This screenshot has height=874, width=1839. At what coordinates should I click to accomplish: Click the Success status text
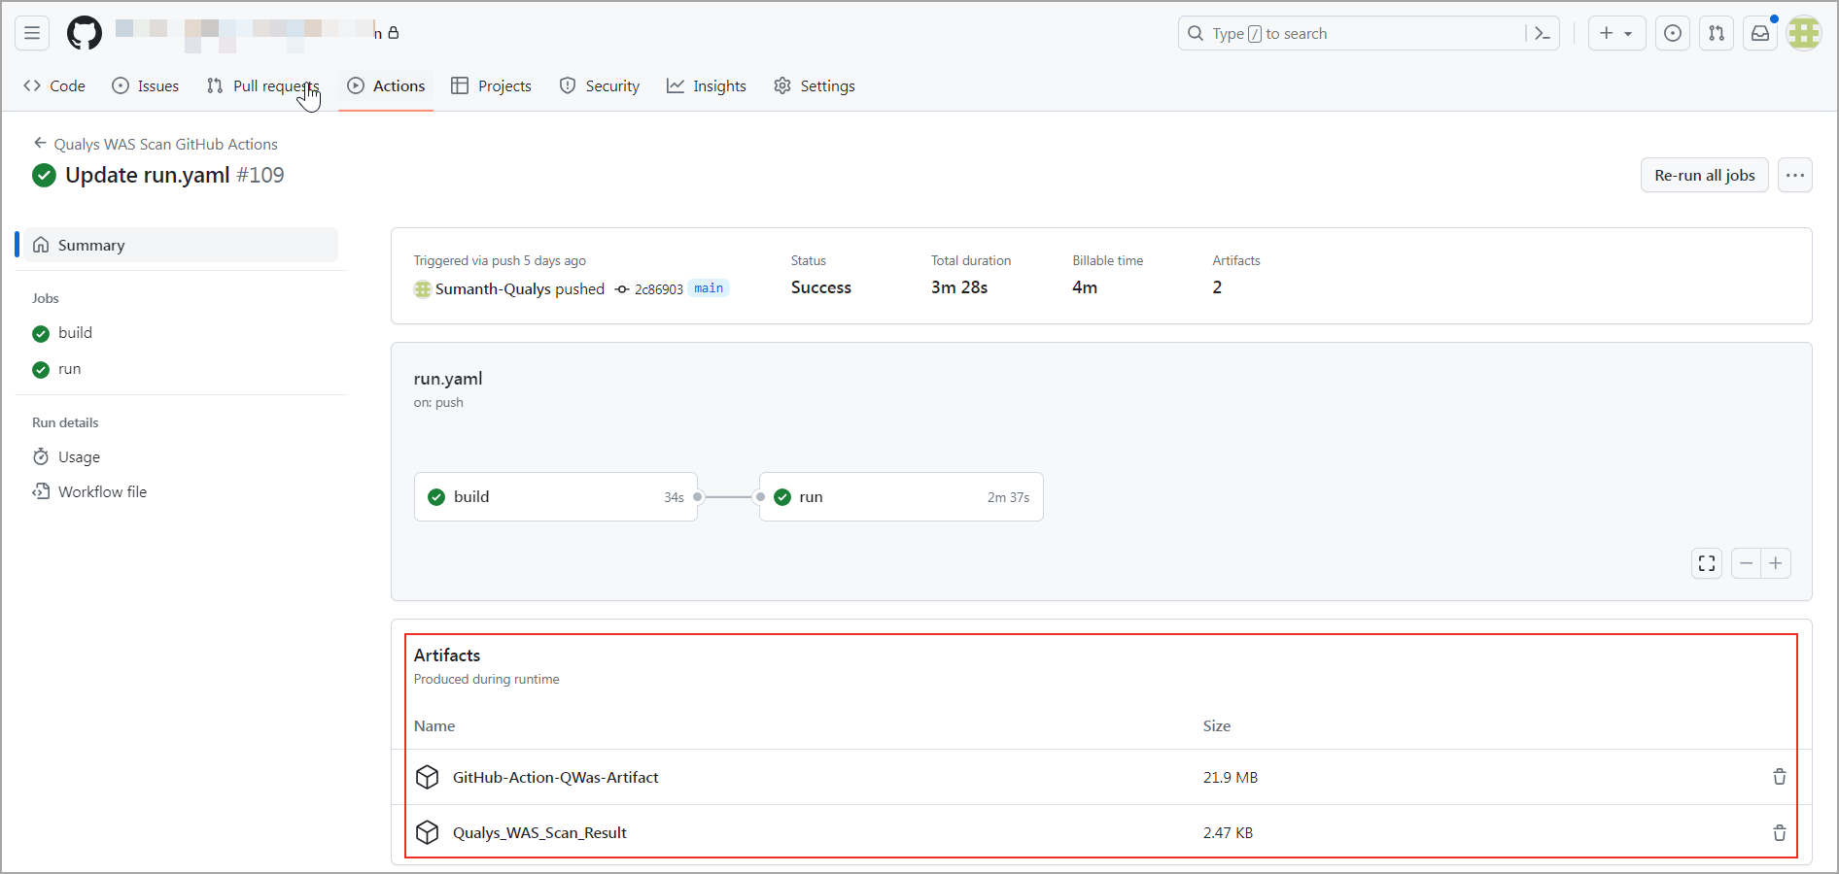tap(820, 287)
